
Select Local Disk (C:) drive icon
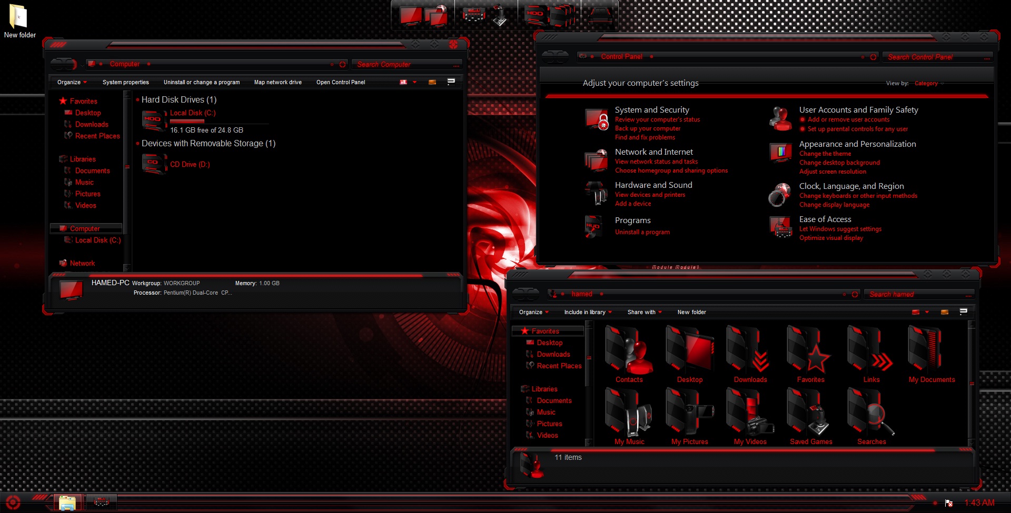click(x=154, y=120)
